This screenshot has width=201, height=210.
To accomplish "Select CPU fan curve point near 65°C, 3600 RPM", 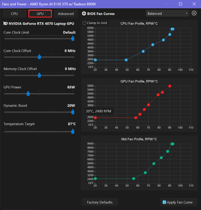I will [x=143, y=51].
